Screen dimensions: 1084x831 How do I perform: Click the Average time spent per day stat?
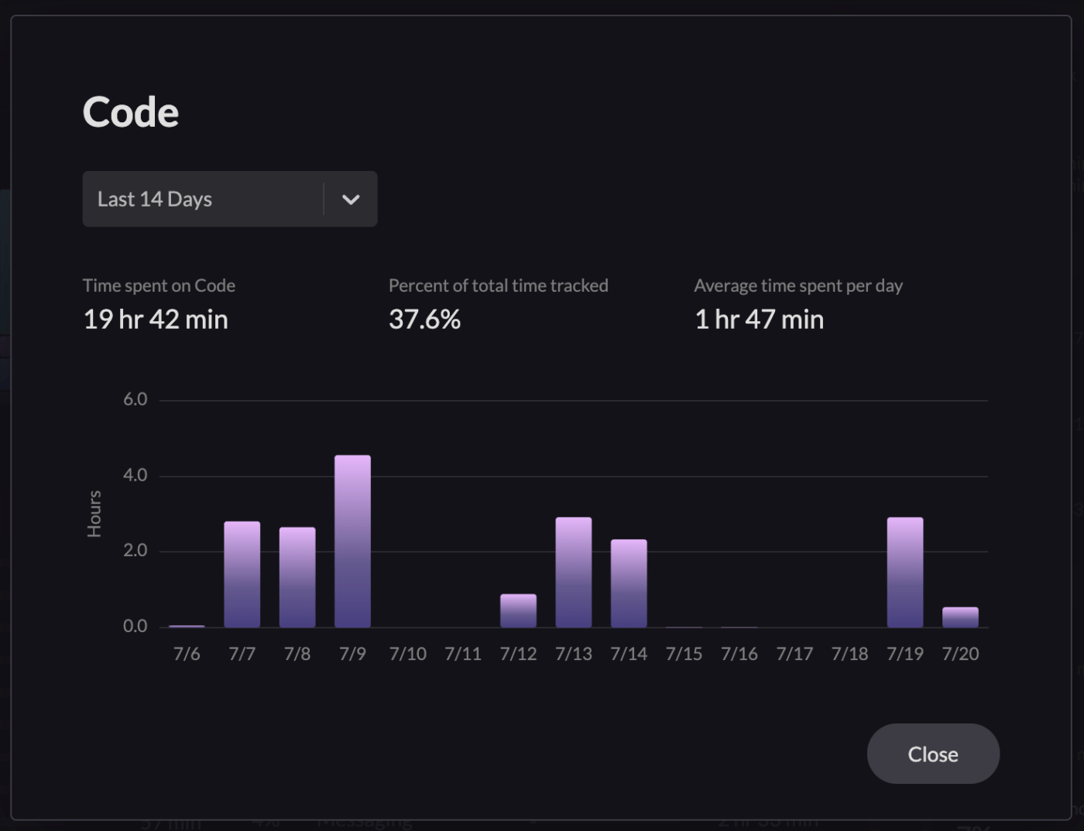pos(759,319)
